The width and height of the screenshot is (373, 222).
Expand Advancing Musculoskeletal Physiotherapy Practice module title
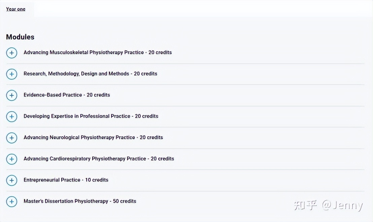point(98,52)
